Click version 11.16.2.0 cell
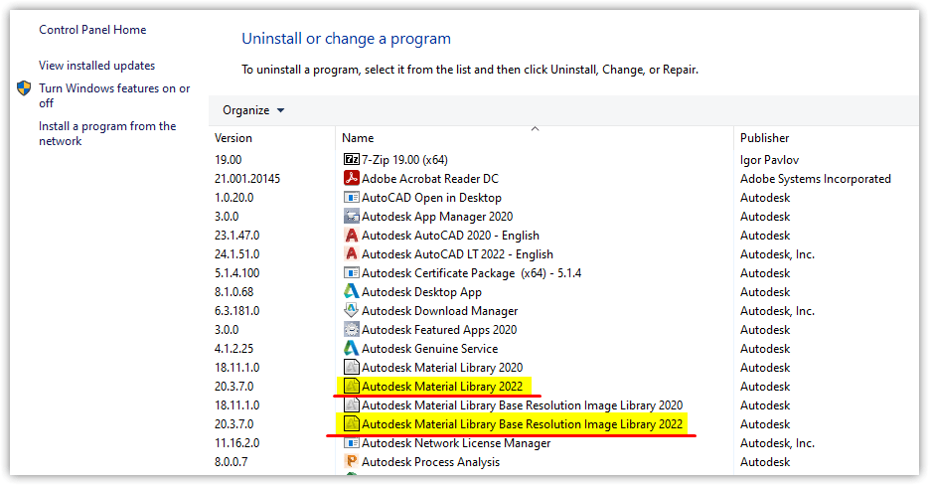The height and width of the screenshot is (485, 929). pyautogui.click(x=237, y=443)
